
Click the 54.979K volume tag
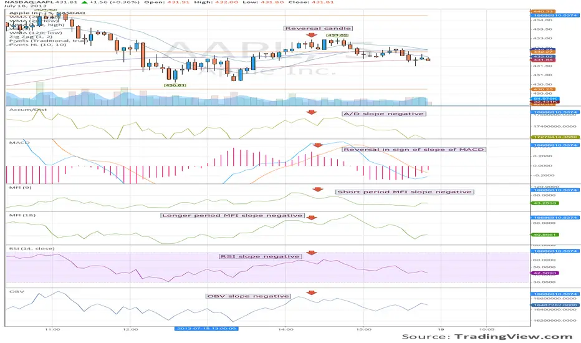tap(545, 99)
